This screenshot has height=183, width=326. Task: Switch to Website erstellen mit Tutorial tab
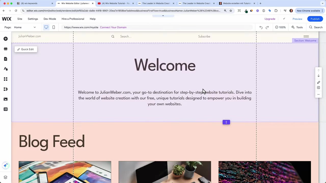pyautogui.click(x=237, y=3)
